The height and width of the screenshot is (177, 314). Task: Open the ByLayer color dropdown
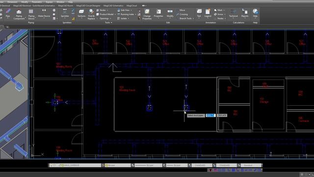click(118, 165)
